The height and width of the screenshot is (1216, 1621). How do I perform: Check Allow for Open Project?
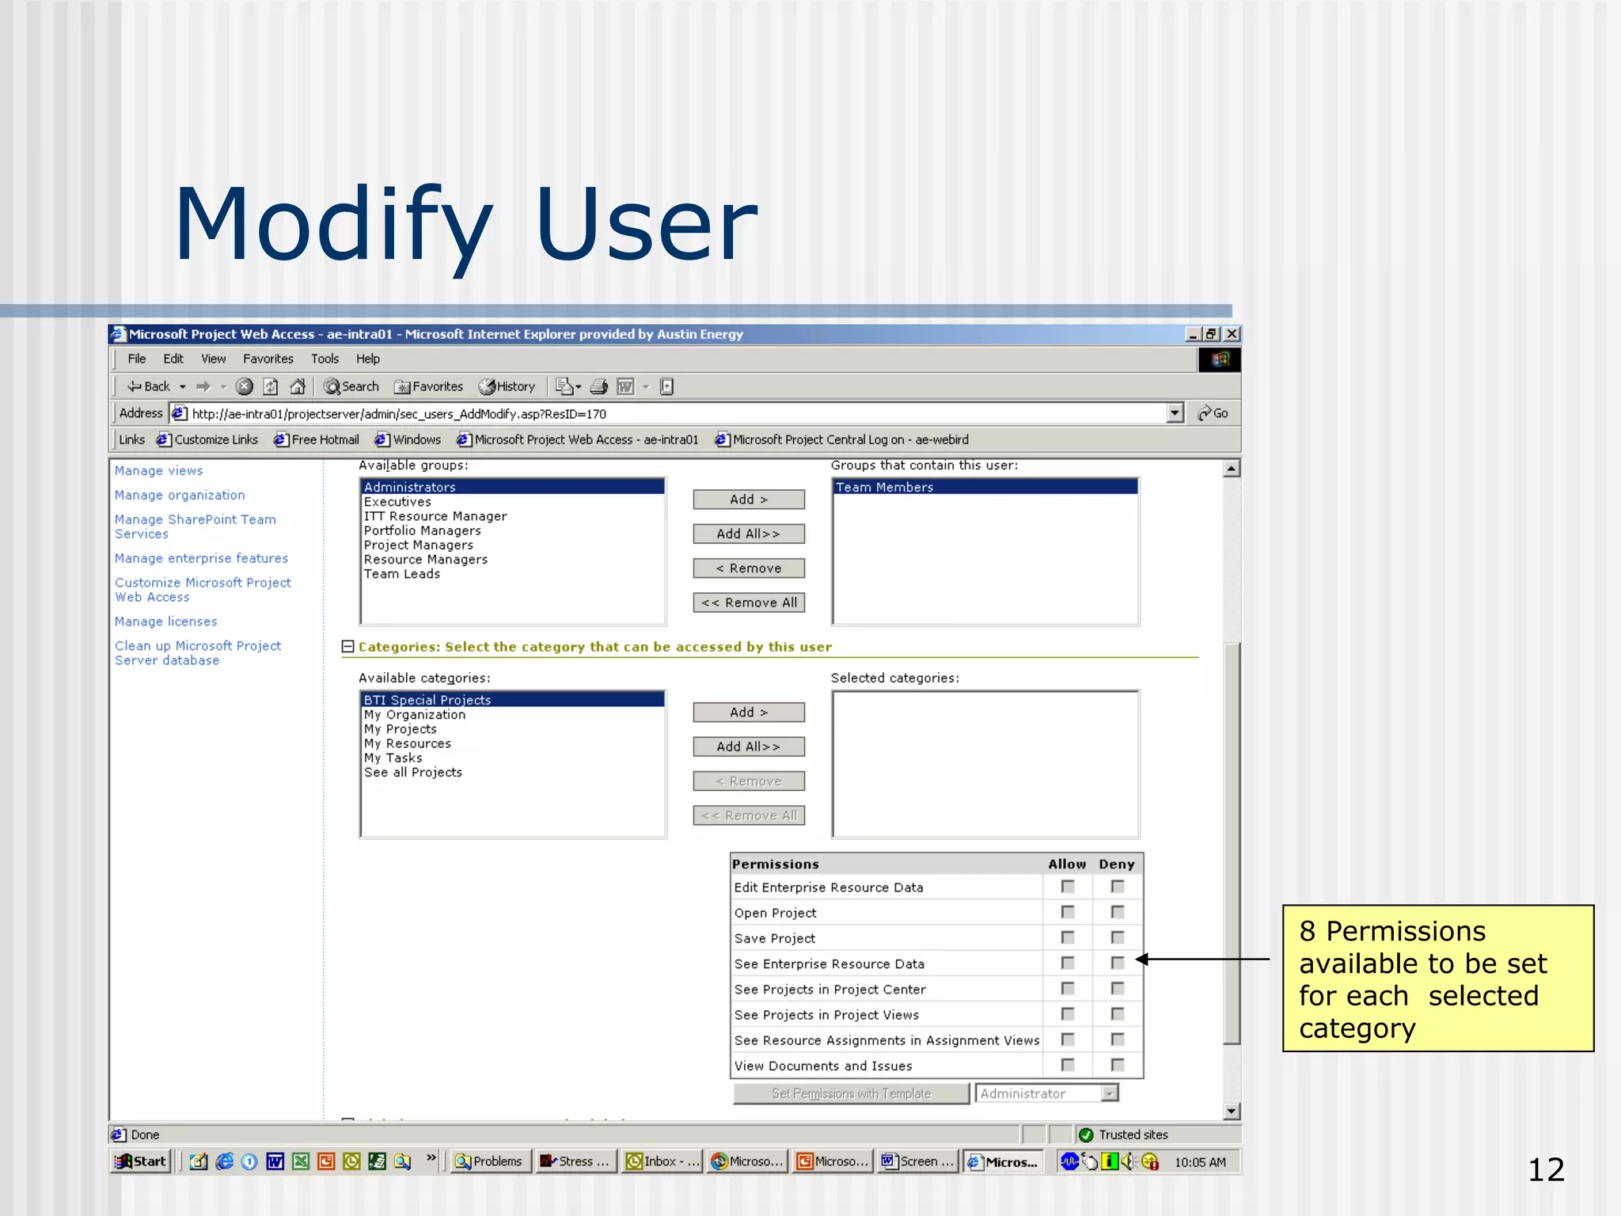(x=1068, y=912)
